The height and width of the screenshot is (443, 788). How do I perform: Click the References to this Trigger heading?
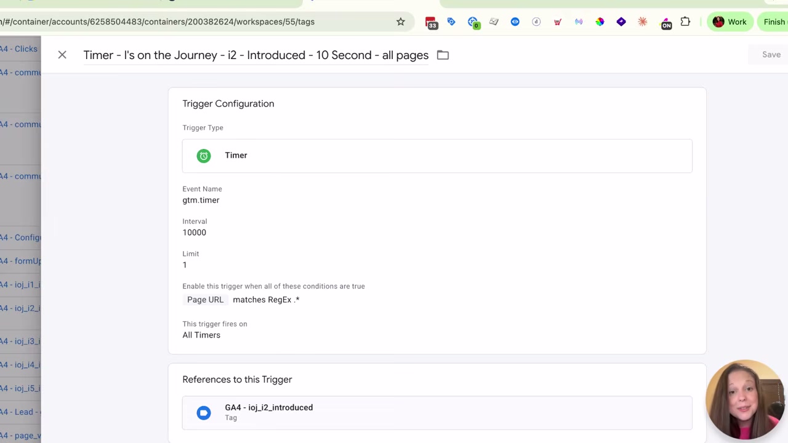(x=237, y=380)
